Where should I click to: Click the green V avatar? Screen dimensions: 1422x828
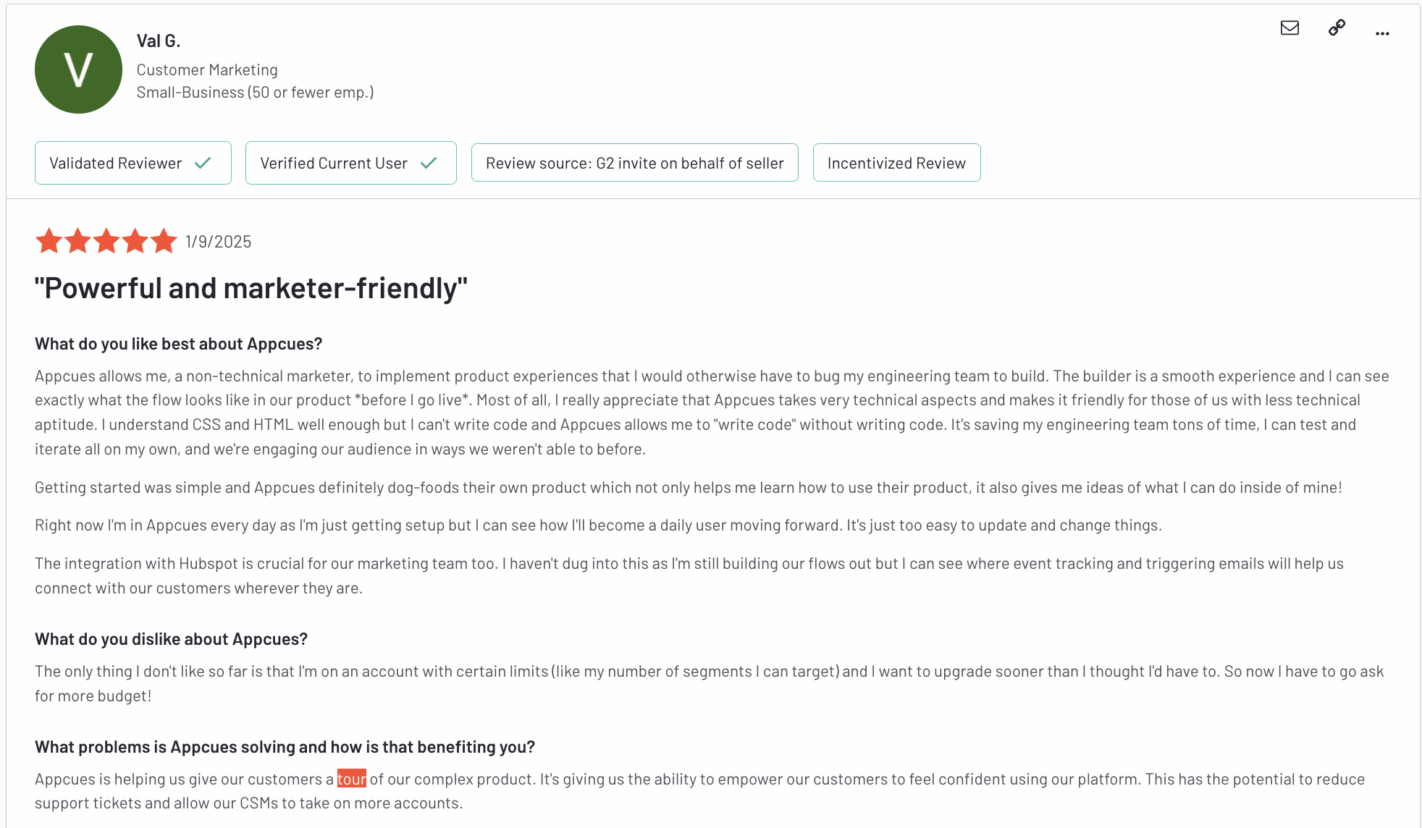click(x=78, y=69)
